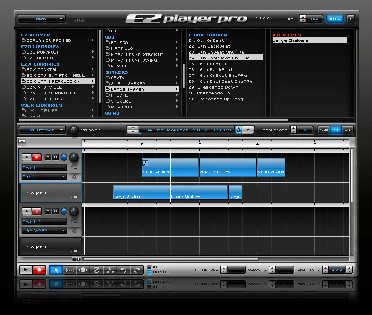Select the note edit tool

pyautogui.click(x=110, y=270)
